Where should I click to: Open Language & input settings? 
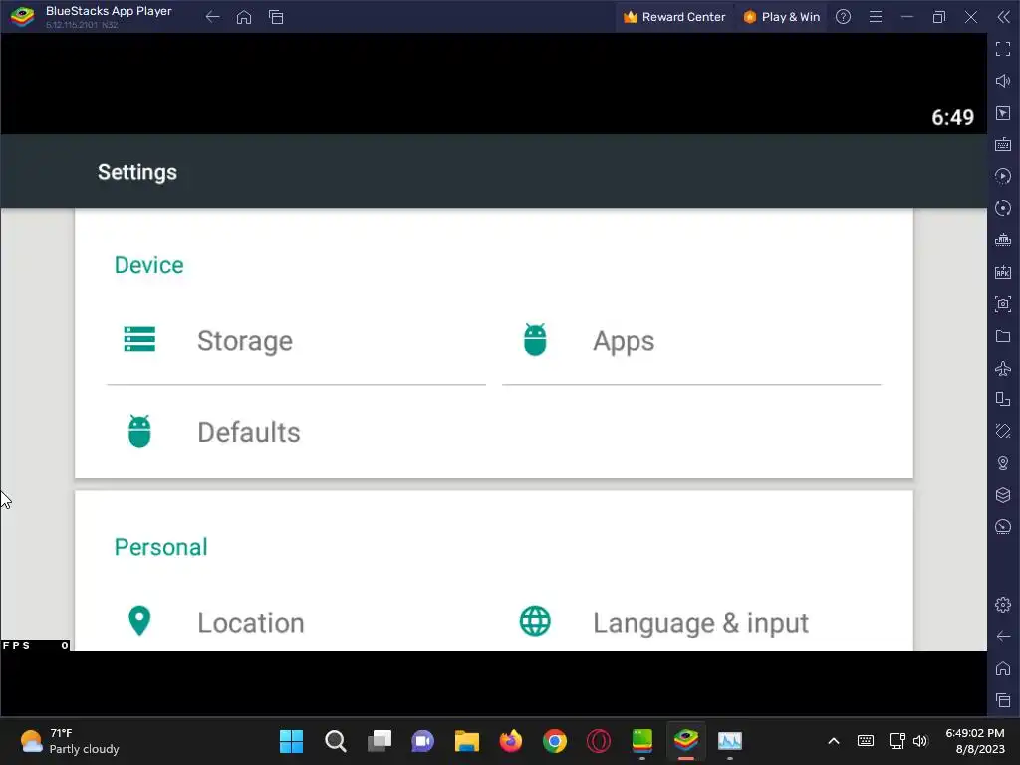[x=691, y=622]
